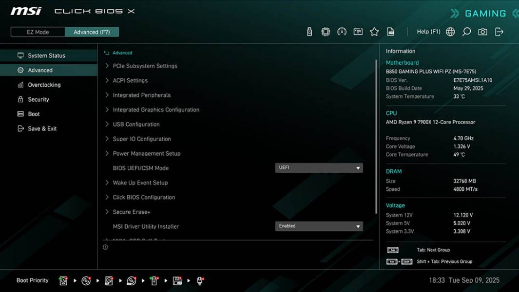Open the search magnifier icon

tap(466, 31)
